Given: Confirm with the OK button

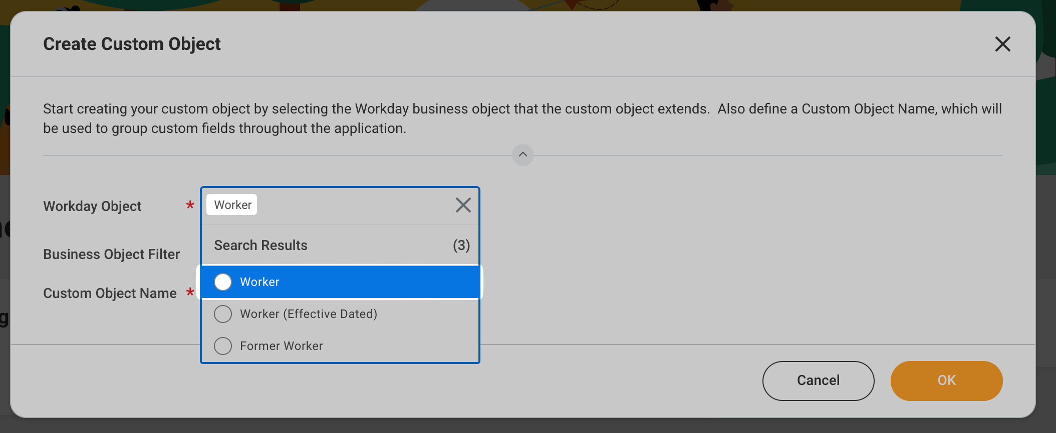Looking at the screenshot, I should tap(946, 380).
